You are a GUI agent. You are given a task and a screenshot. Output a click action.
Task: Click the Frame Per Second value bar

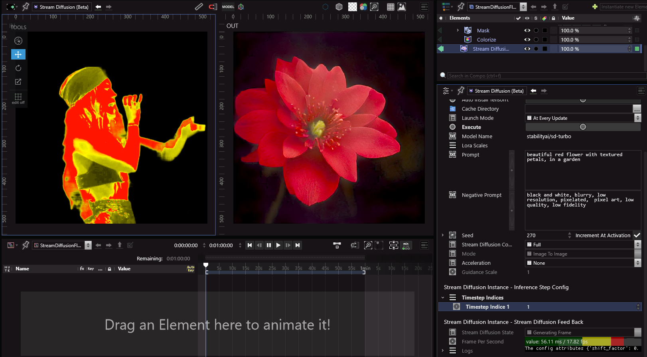583,341
